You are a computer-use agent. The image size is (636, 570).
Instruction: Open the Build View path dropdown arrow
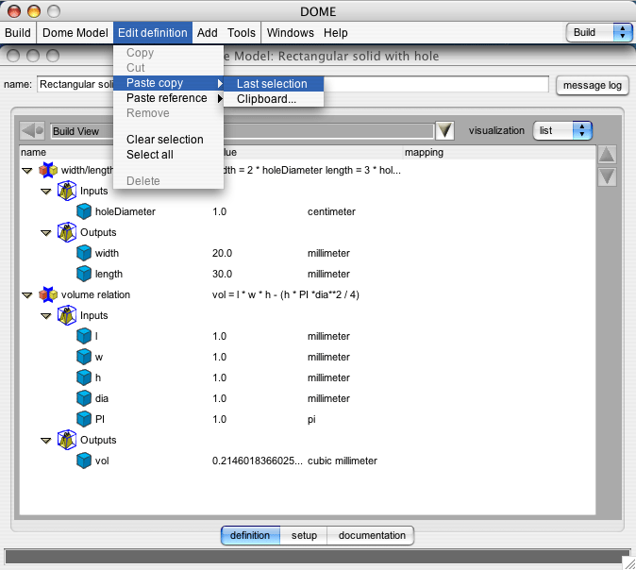click(444, 130)
